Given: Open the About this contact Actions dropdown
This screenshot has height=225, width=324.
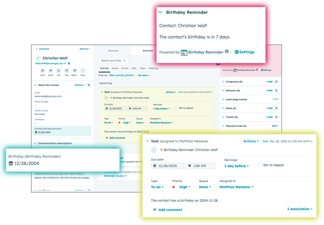Looking at the screenshot, I should [x=79, y=85].
